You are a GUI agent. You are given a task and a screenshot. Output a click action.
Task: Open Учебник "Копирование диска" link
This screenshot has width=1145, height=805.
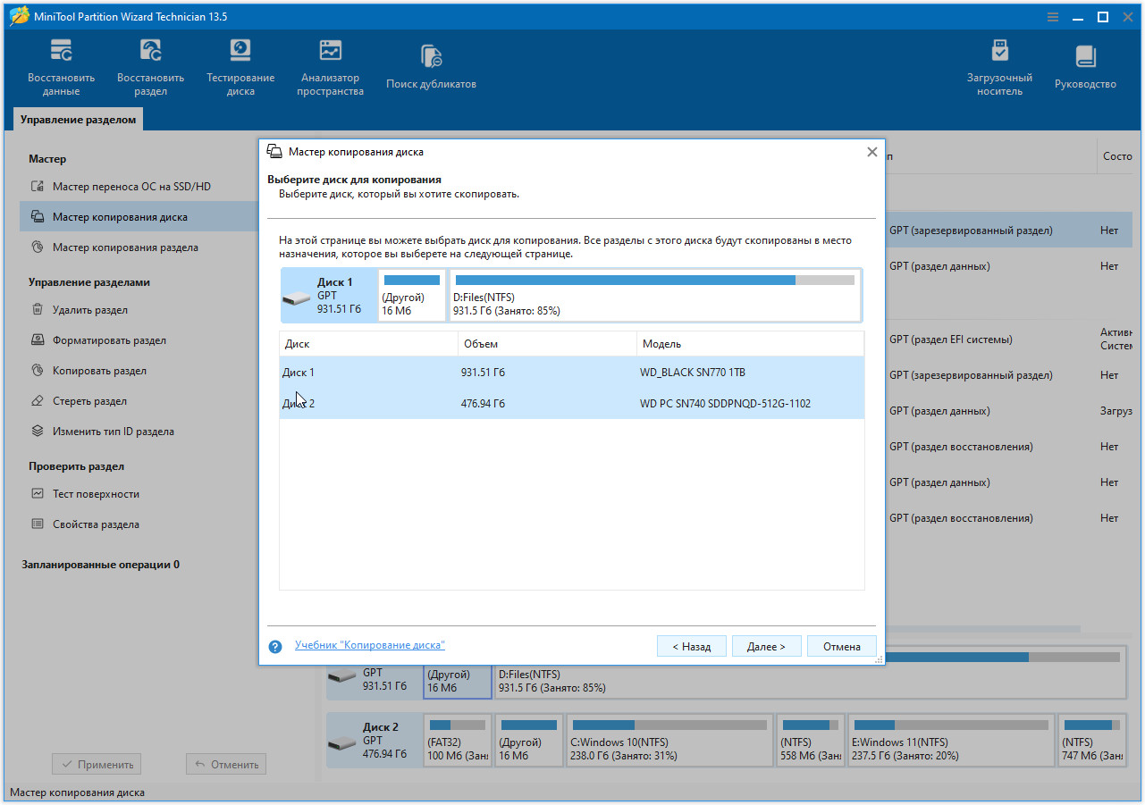click(369, 645)
